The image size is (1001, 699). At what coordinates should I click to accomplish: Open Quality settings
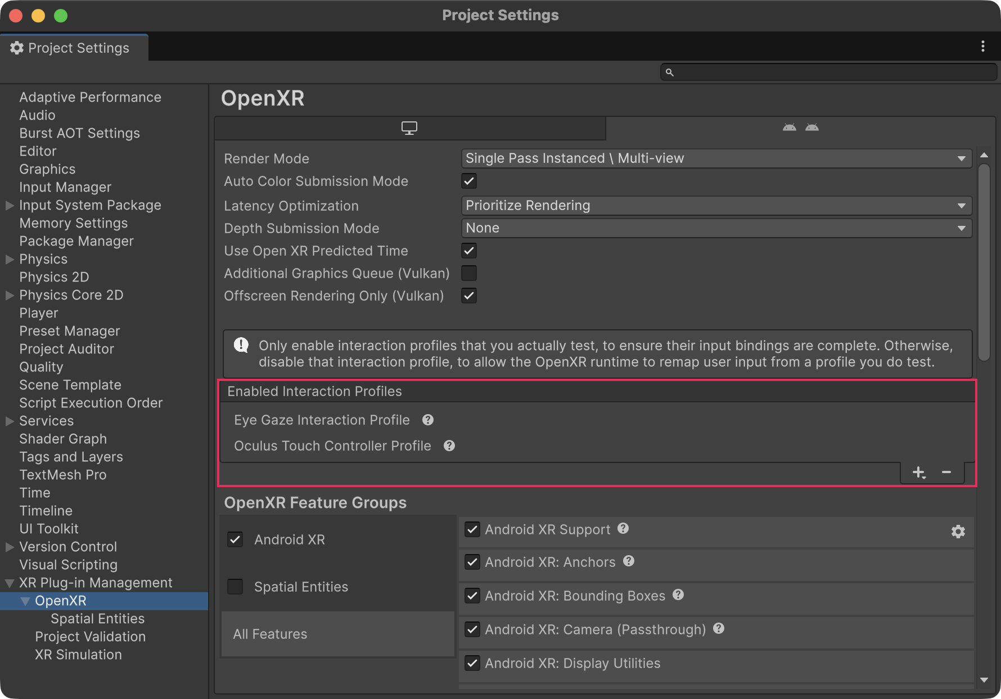tap(41, 367)
